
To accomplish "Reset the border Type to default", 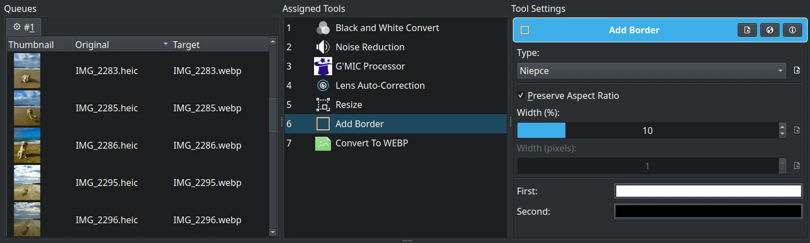I will tap(797, 71).
